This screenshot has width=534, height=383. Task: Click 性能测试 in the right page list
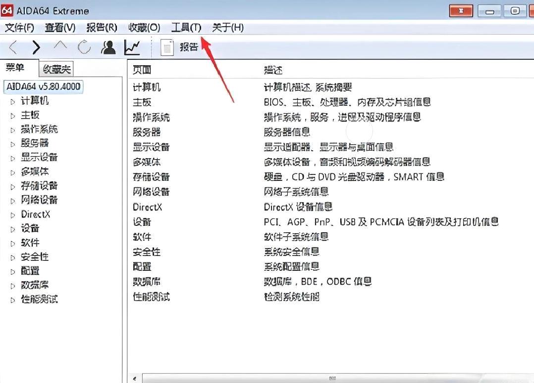click(x=151, y=297)
